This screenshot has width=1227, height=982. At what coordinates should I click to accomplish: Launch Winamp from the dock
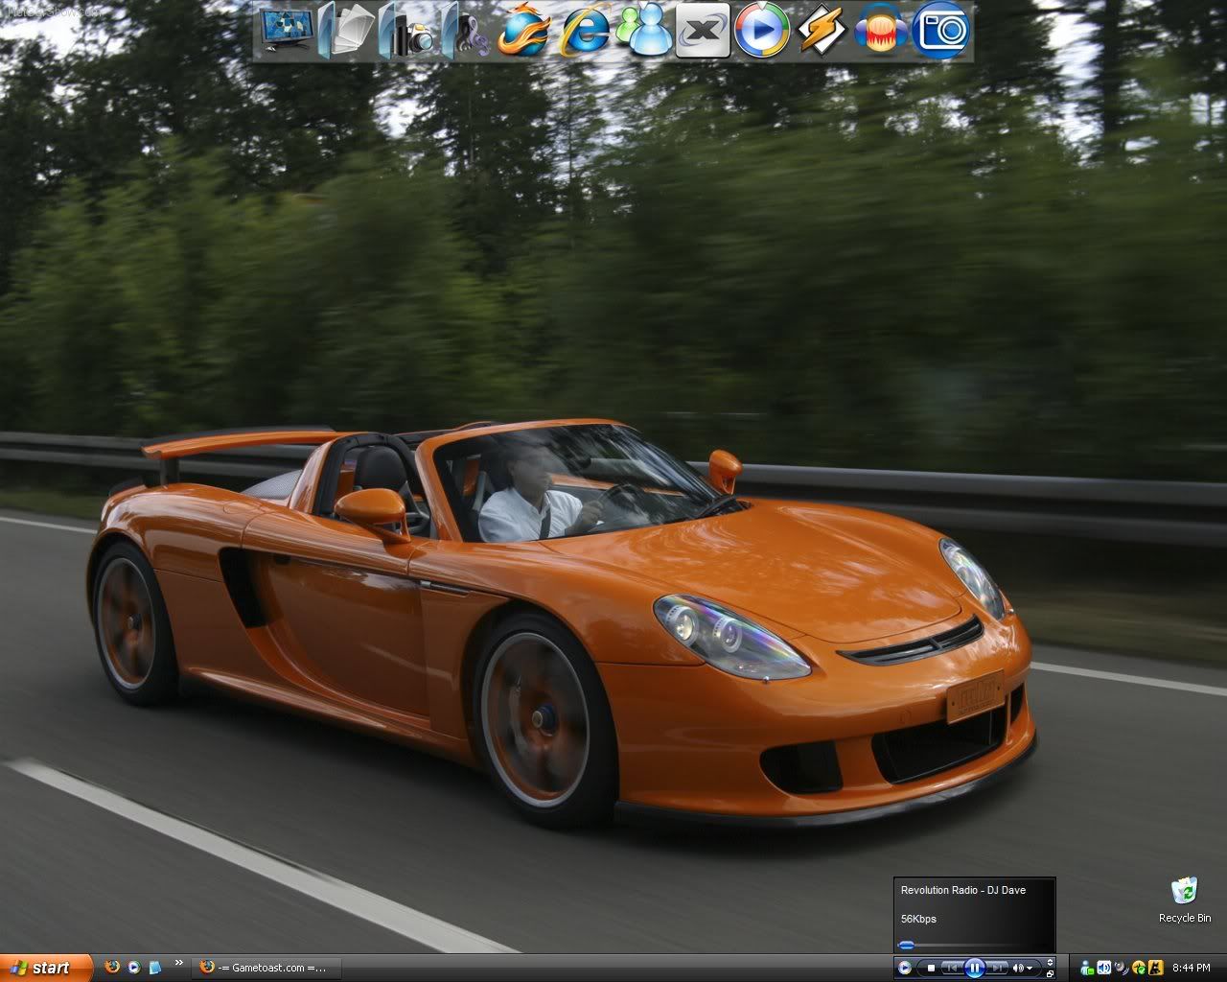(822, 31)
